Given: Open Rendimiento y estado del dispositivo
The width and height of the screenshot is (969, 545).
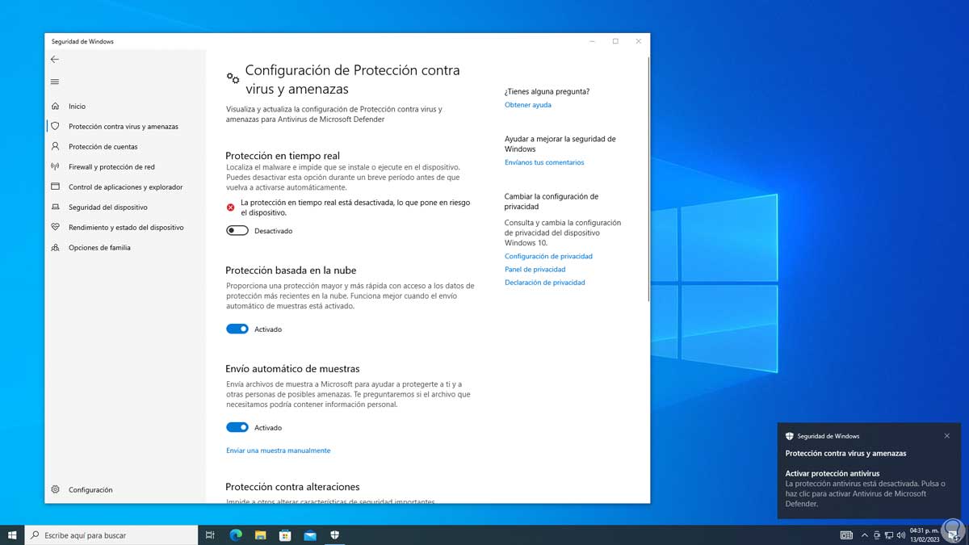Looking at the screenshot, I should coord(126,228).
